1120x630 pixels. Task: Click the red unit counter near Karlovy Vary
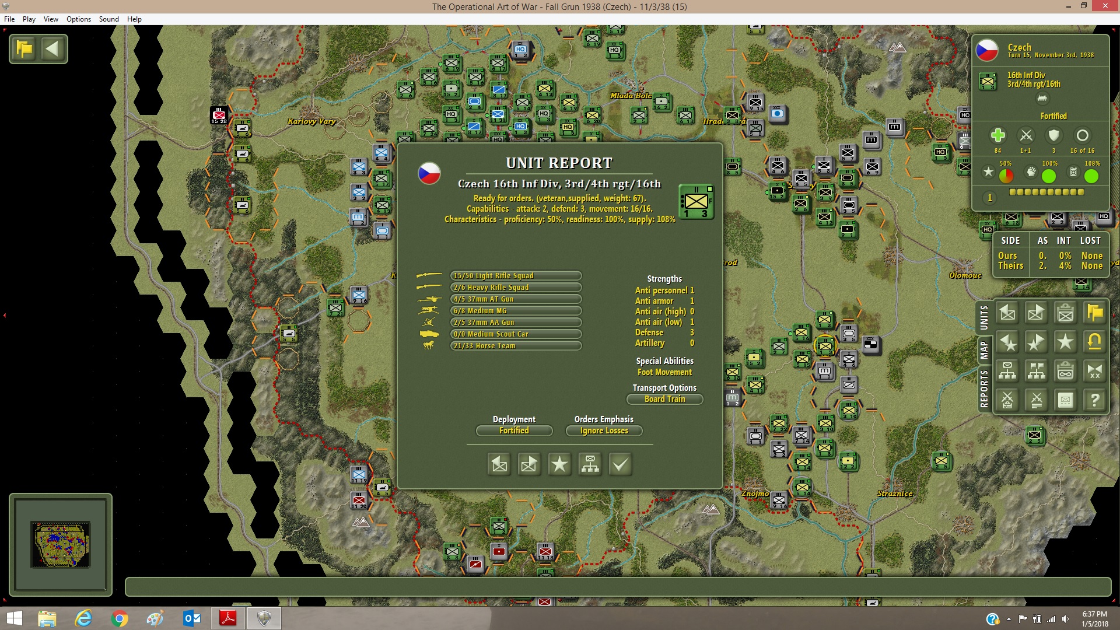coord(219,115)
